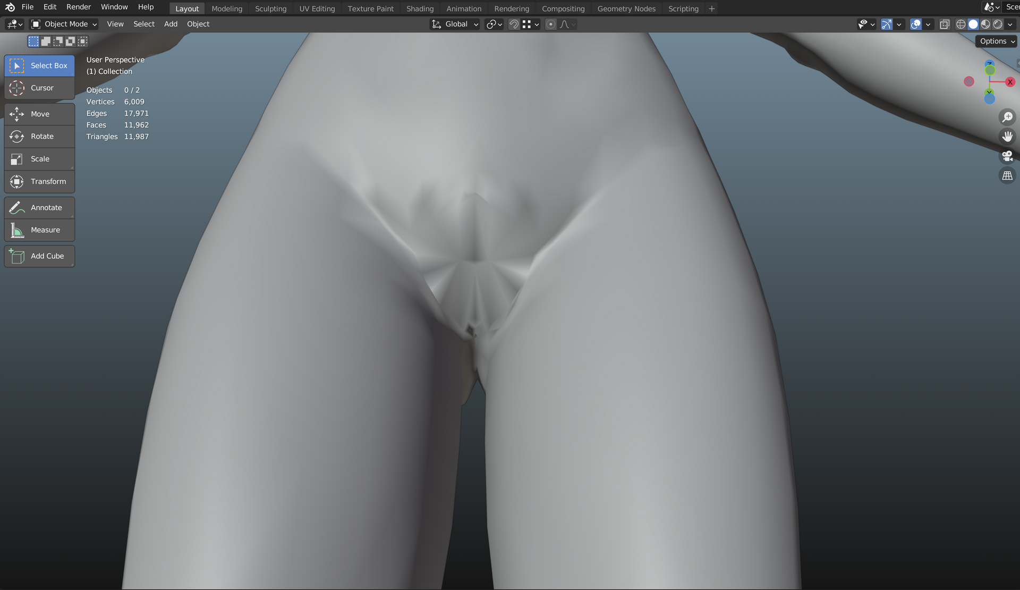Set selection mode to extend
Viewport: 1020px width, 590px height.
(x=46, y=41)
